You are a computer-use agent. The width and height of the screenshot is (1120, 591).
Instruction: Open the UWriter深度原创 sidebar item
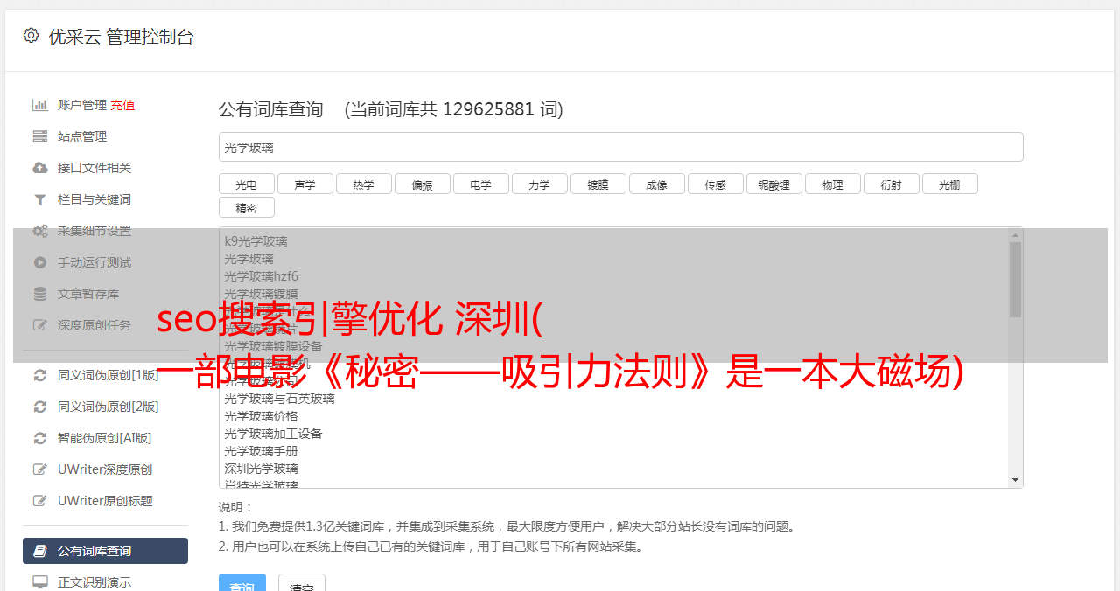point(105,469)
